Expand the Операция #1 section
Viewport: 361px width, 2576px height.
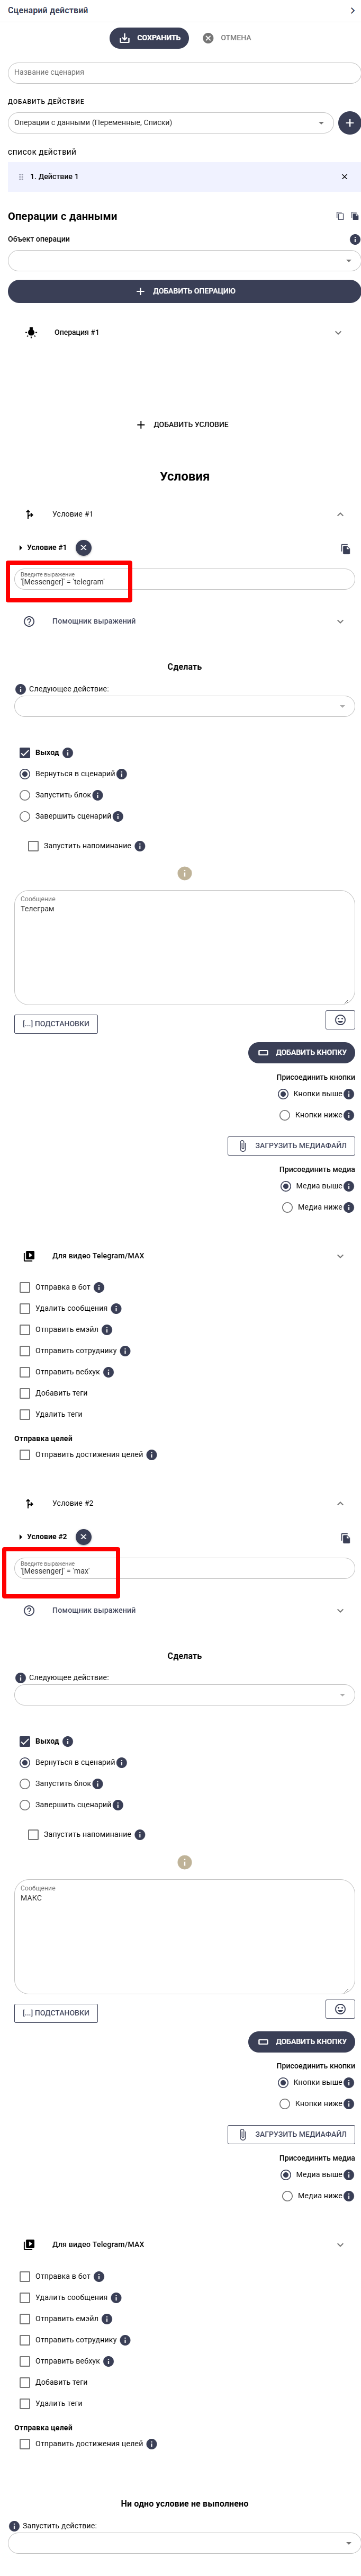tap(184, 332)
